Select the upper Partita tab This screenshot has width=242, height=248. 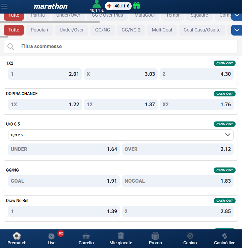(x=38, y=17)
